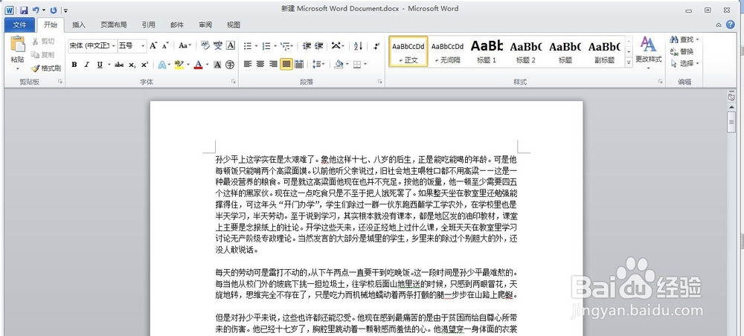
Task: Open the Borders dropdown arrow
Action: tap(365, 65)
